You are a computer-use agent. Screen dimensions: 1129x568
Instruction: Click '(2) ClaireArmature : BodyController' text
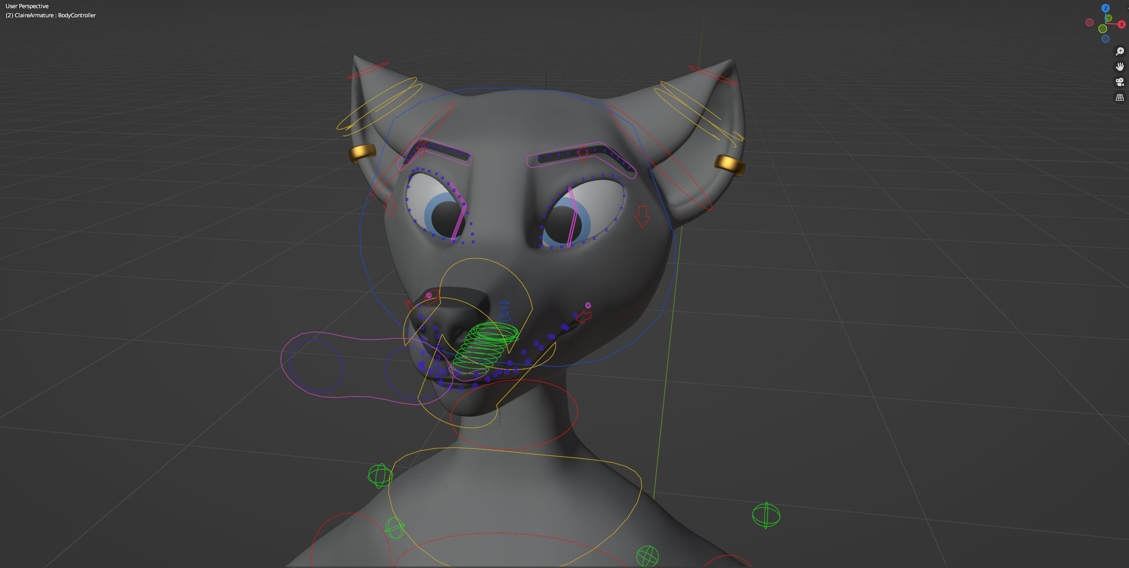click(x=51, y=15)
